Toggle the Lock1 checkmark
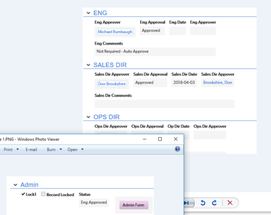 click(23, 194)
